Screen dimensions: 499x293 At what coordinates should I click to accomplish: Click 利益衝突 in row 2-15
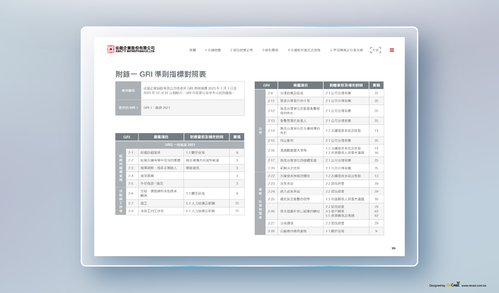point(287,141)
